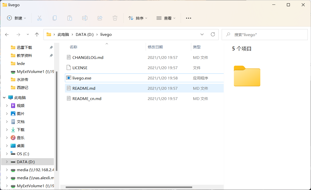This screenshot has height=190, width=311.
Task: Click the Share icon in toolbar
Action: [100, 18]
